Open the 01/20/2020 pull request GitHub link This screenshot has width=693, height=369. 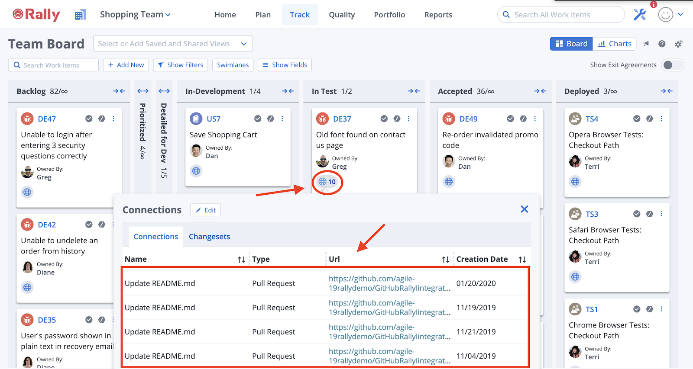(x=389, y=283)
